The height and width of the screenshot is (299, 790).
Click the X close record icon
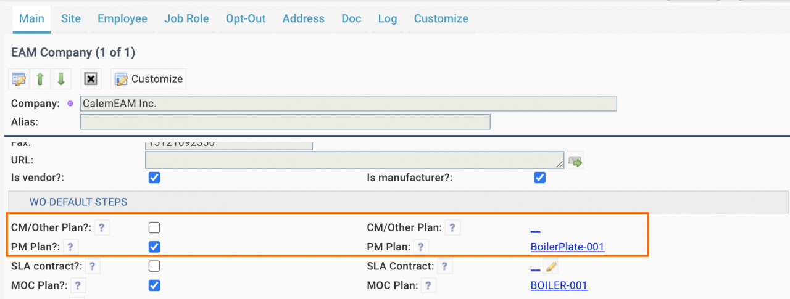pos(91,79)
